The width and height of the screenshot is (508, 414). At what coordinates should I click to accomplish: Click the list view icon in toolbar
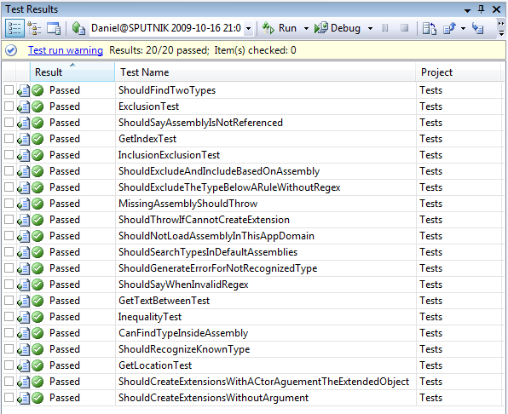14,28
